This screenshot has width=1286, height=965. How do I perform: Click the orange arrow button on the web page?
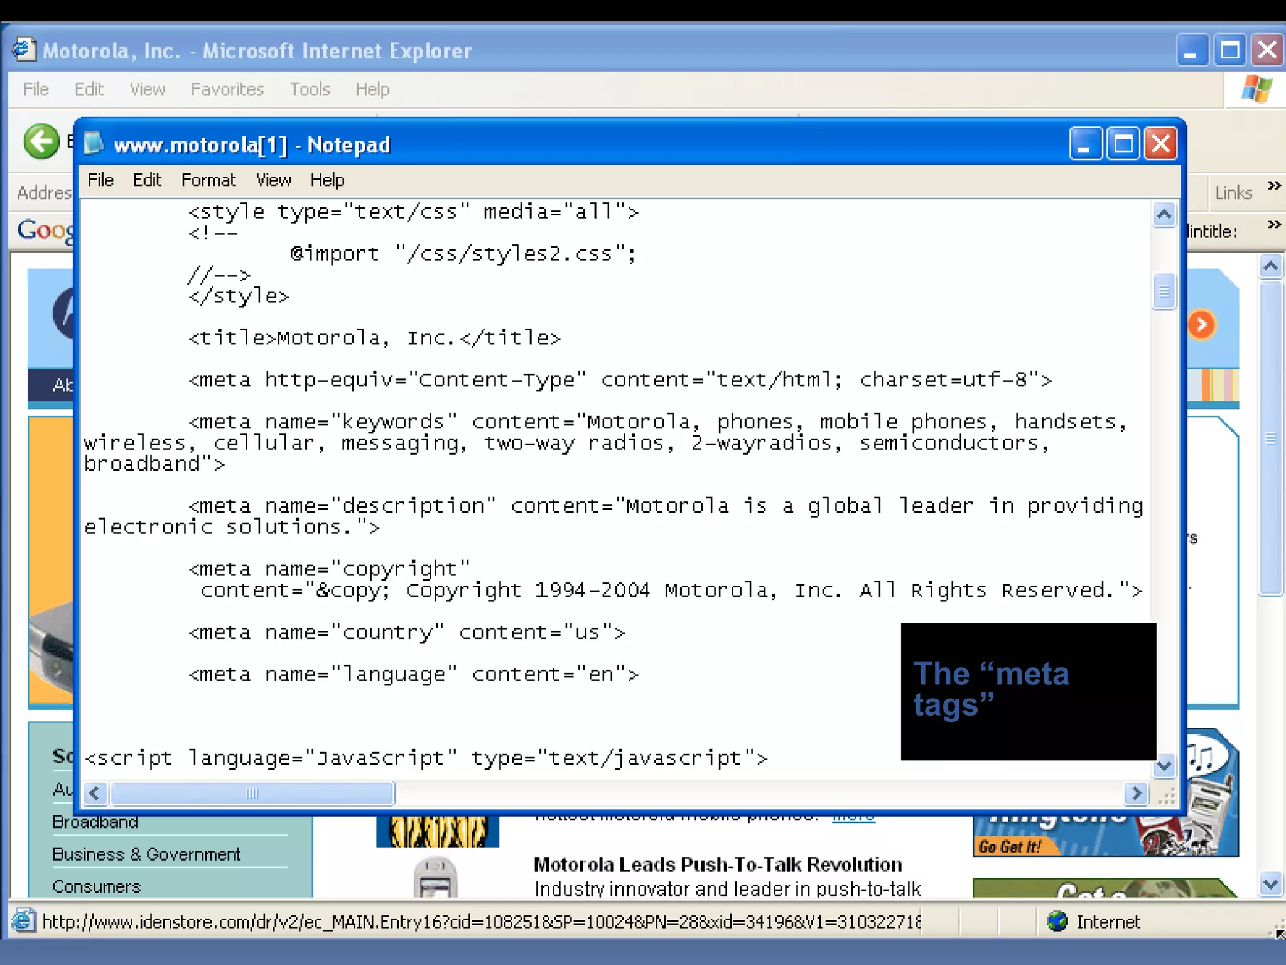1201,325
